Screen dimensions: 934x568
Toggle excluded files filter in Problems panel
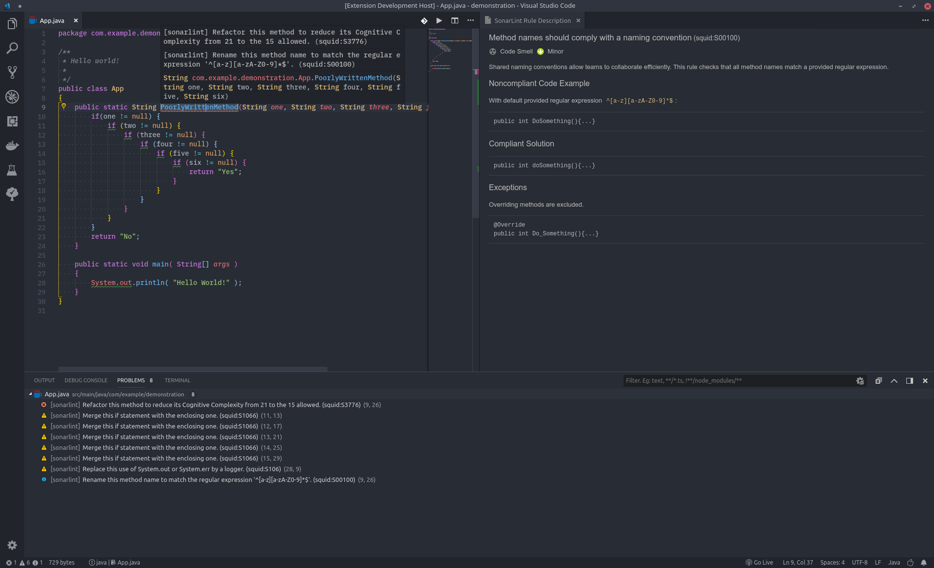pos(860,381)
